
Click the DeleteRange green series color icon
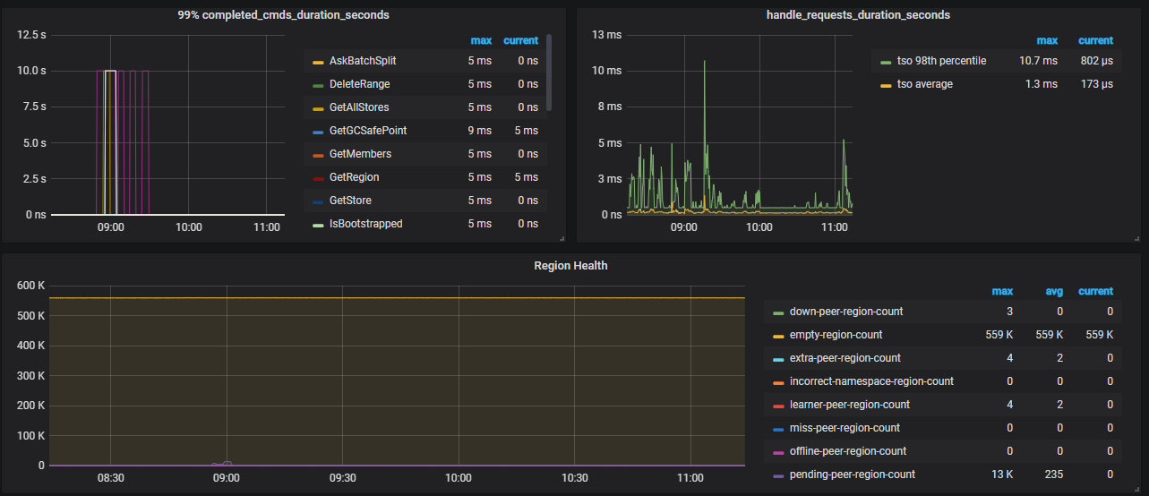tap(317, 85)
